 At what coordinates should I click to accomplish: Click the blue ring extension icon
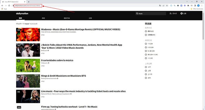tap(171, 6)
